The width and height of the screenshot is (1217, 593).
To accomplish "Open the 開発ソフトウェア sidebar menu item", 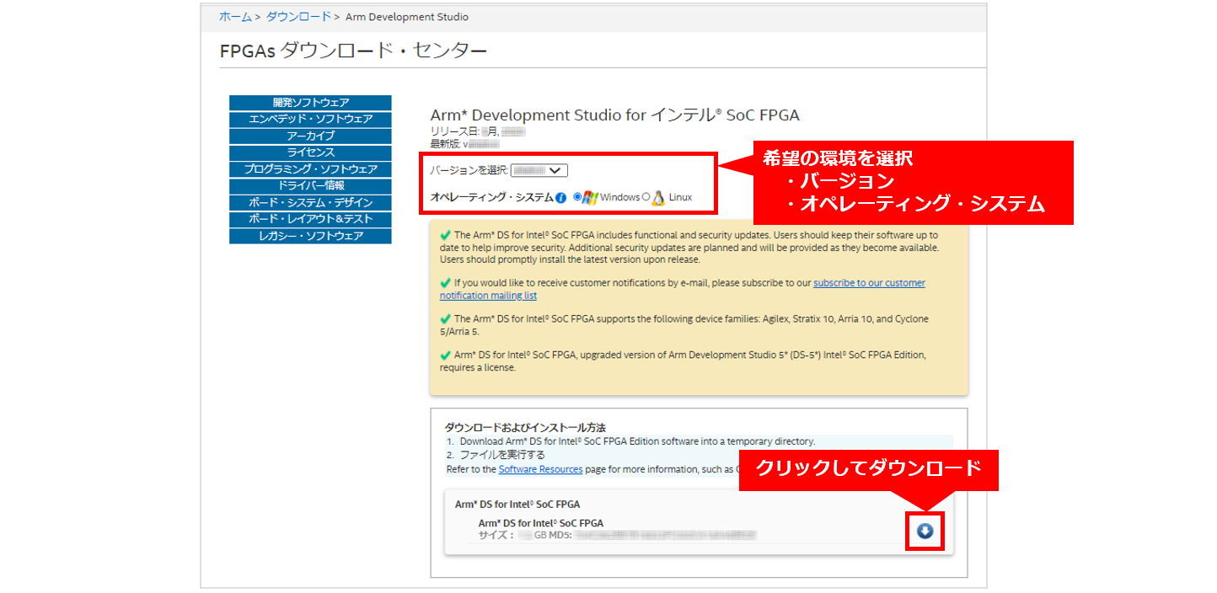I will coord(310,103).
